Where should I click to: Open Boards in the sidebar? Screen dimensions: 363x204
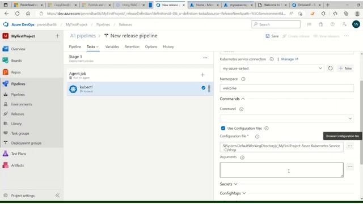tap(16, 61)
